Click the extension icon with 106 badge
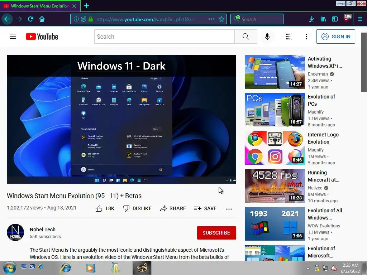The width and height of the screenshot is (367, 275). click(347, 19)
